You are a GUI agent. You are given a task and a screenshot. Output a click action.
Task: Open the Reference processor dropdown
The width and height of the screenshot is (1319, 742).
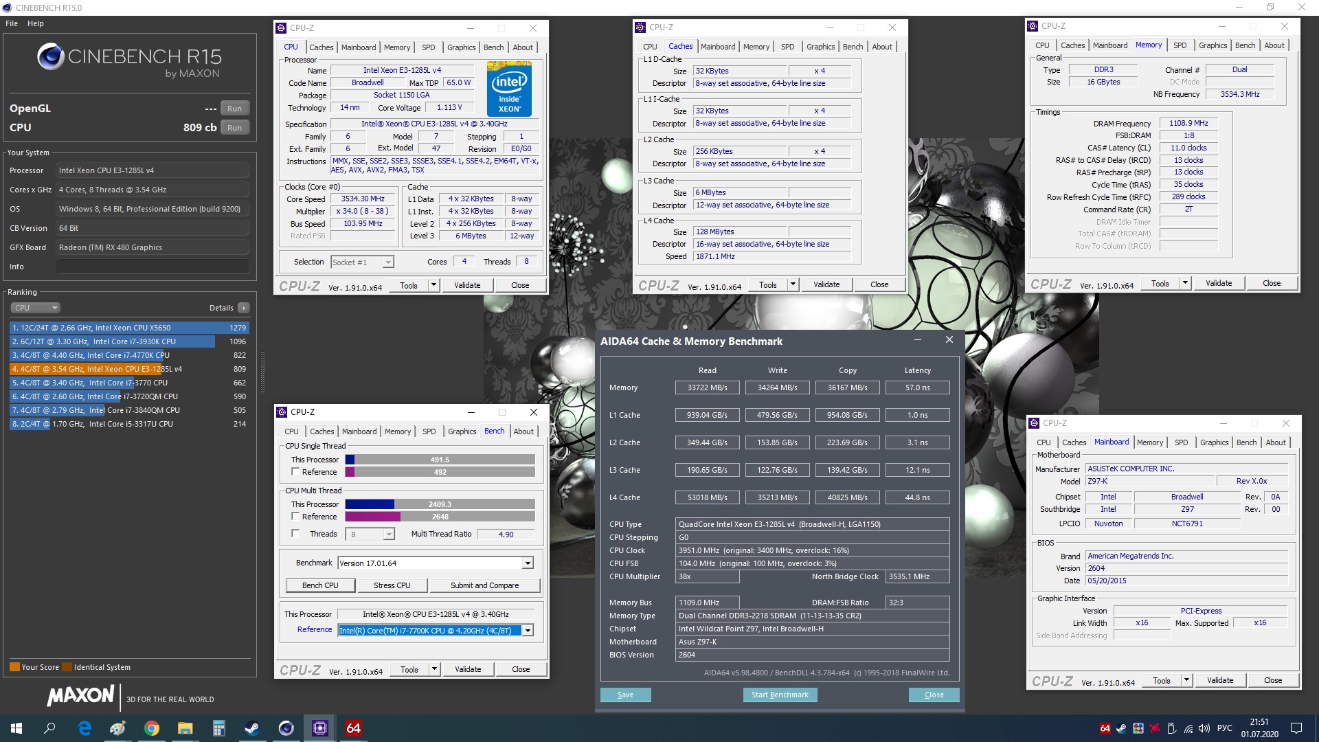tap(528, 631)
